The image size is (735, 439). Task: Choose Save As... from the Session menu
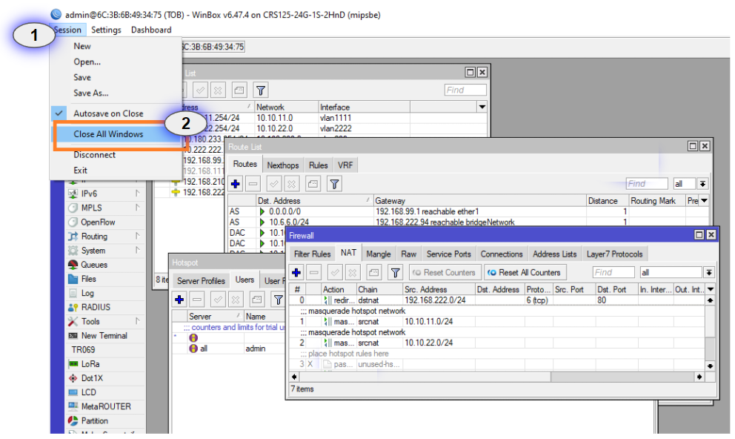coord(91,93)
